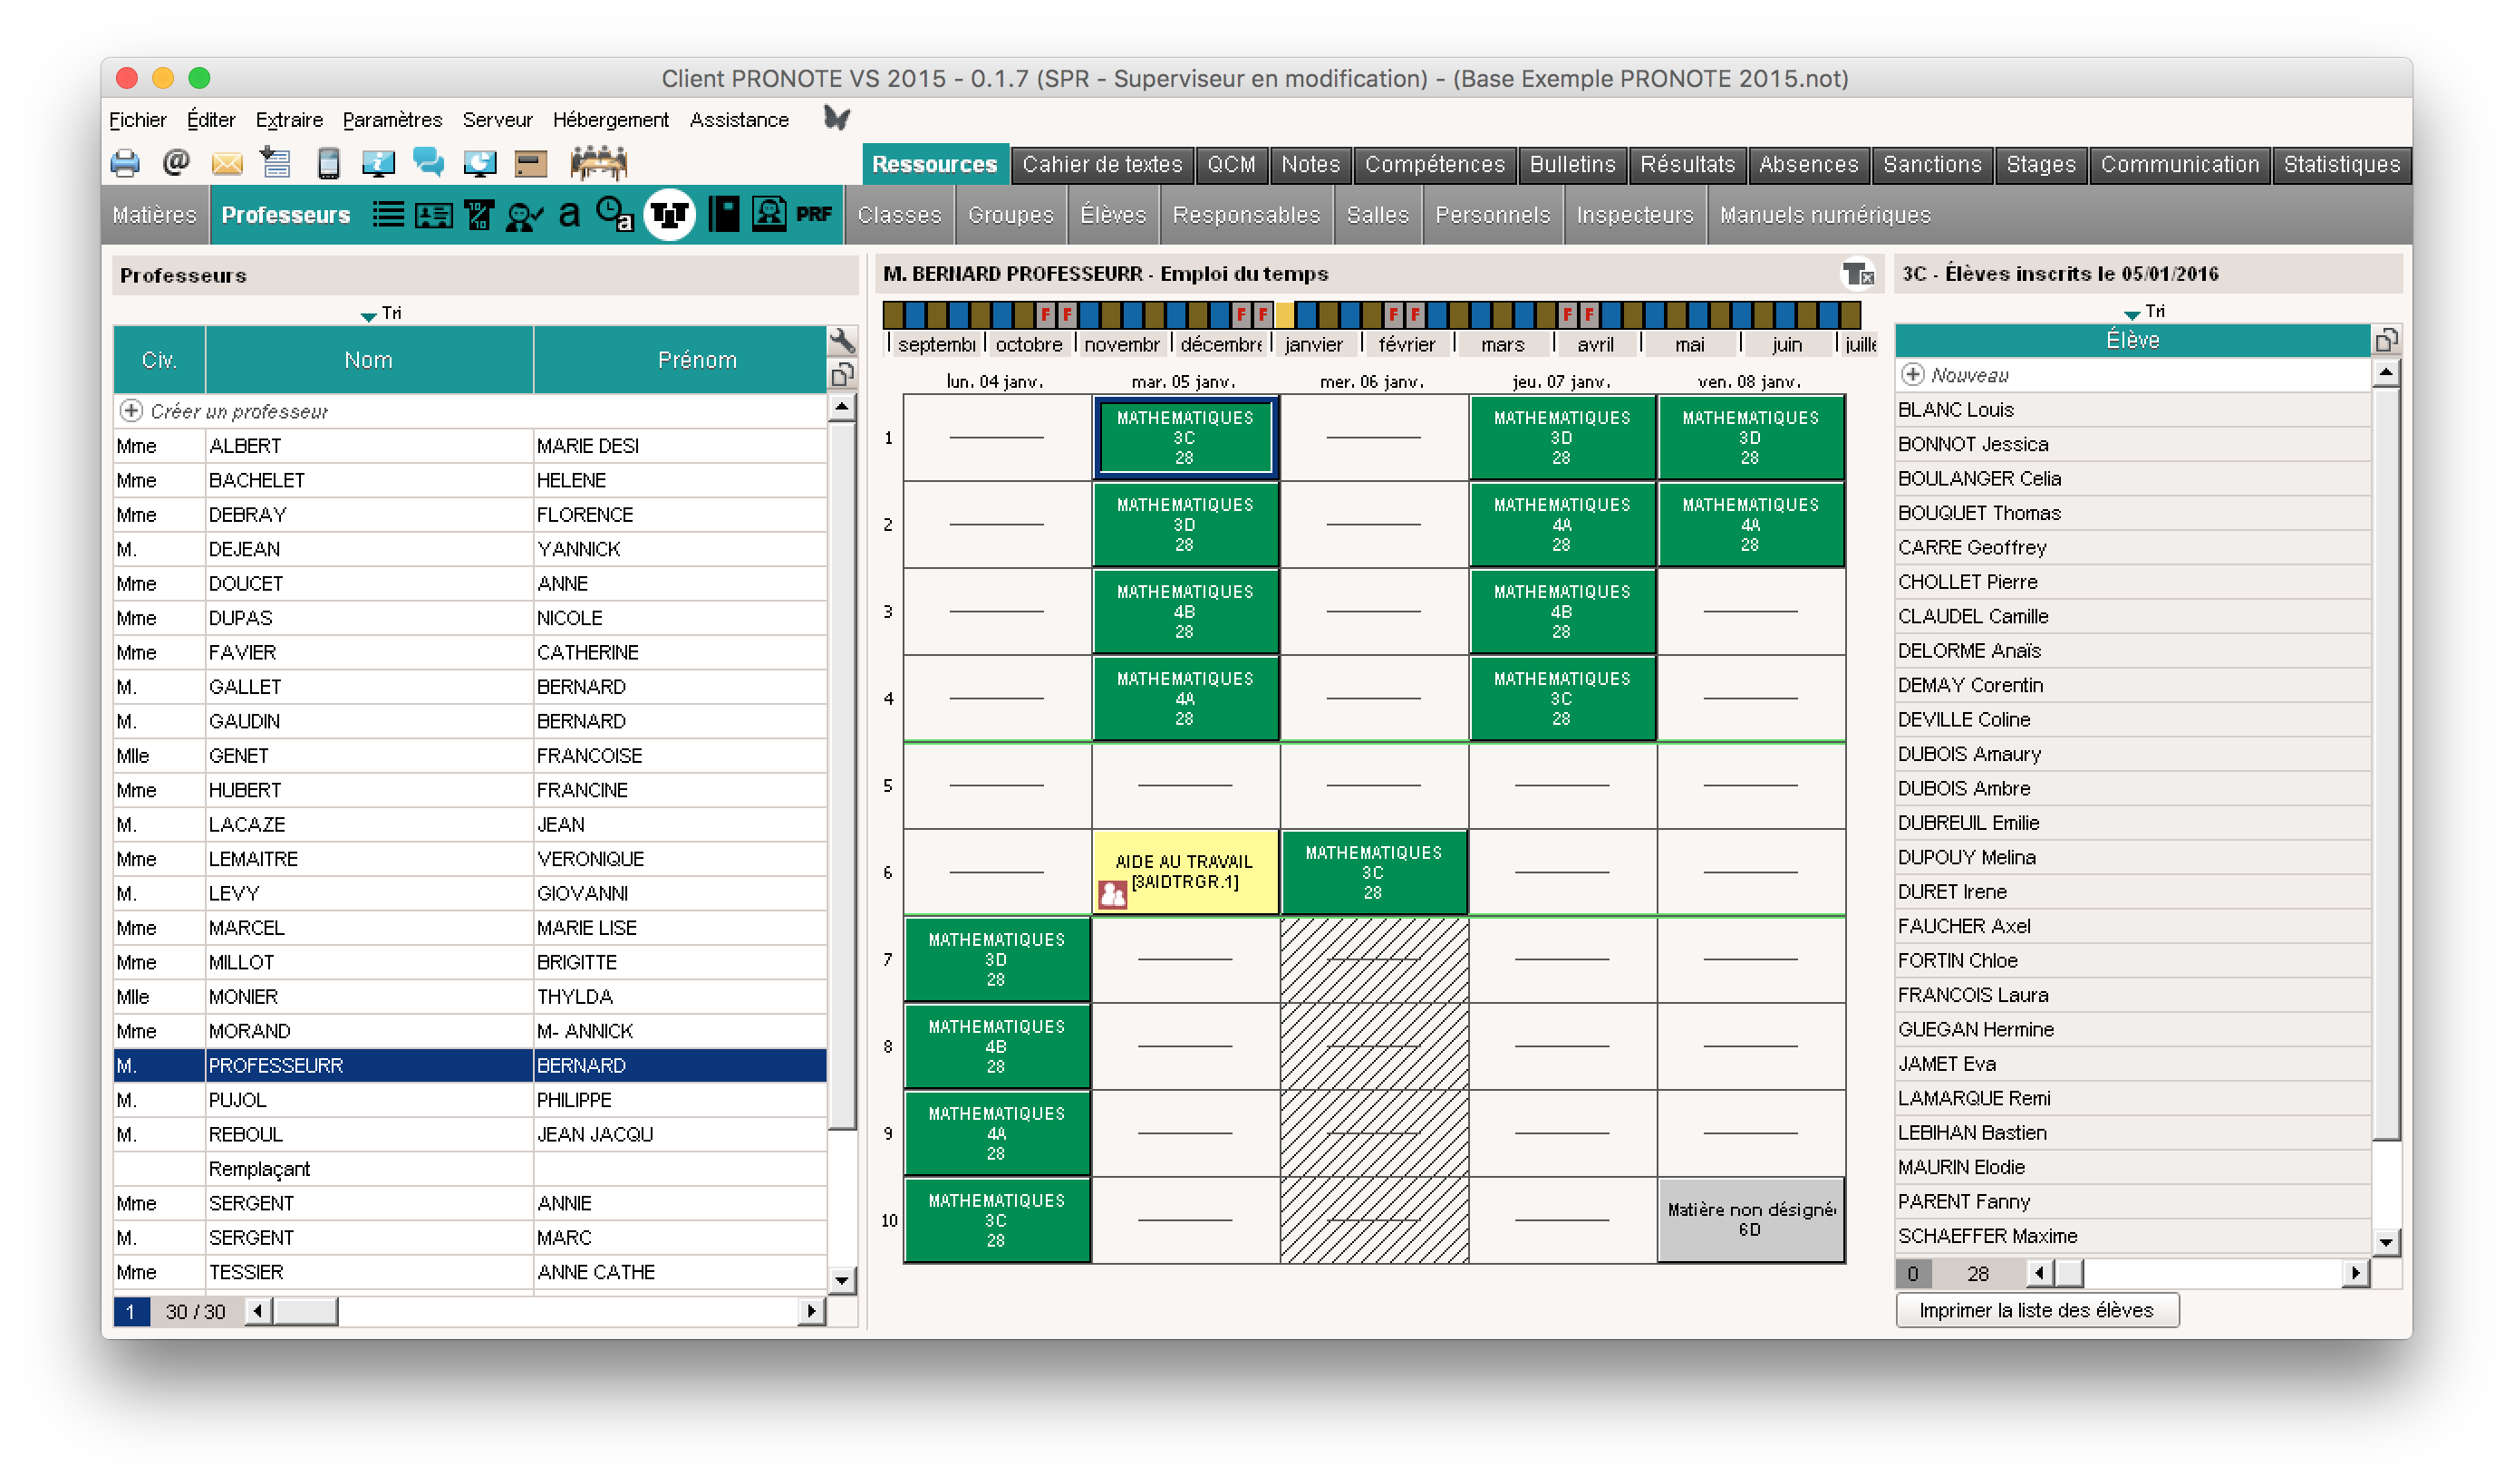Add a new student with Nouveau
The image size is (2514, 1484).
point(1968,375)
